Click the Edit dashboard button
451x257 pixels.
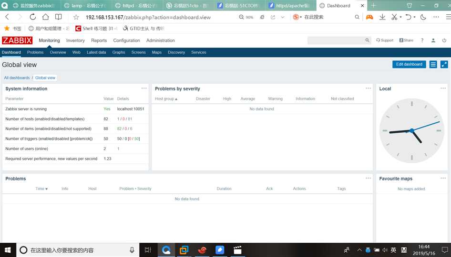point(409,64)
